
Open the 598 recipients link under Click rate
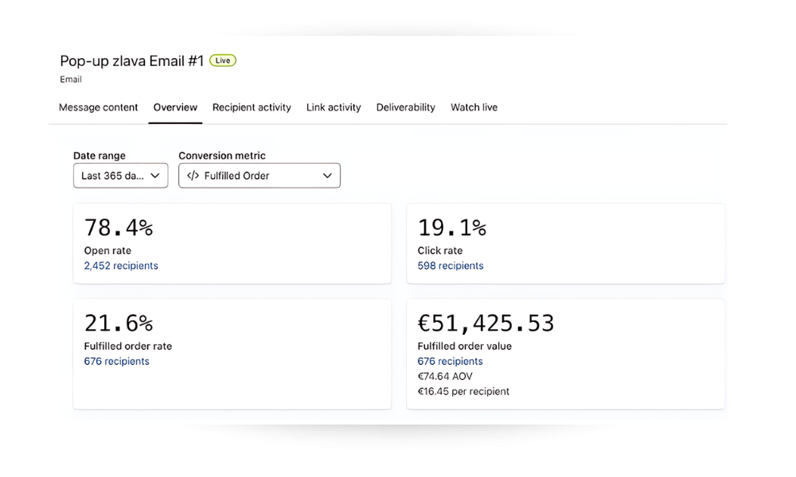tap(451, 266)
